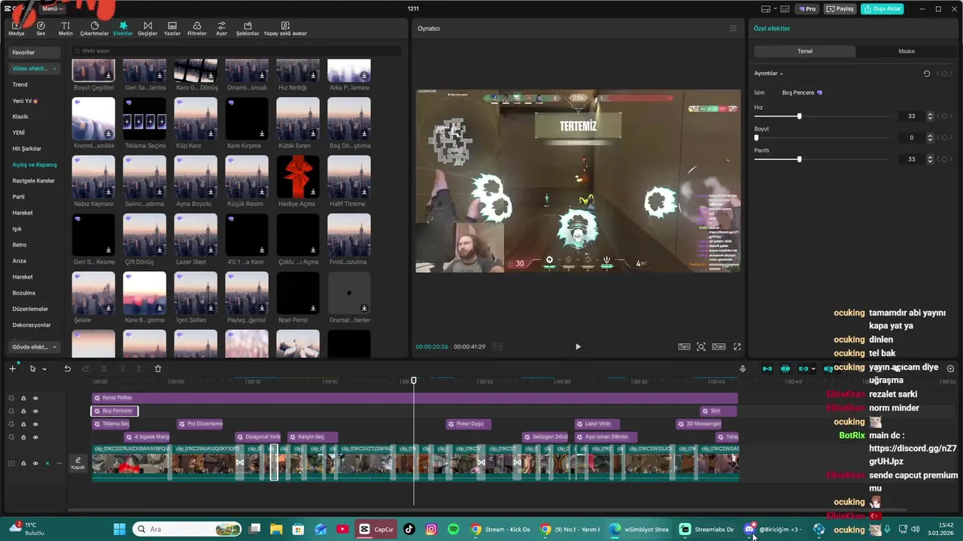Click the Tam quality button in player
Viewport: 963px width, 541px height.
684,346
